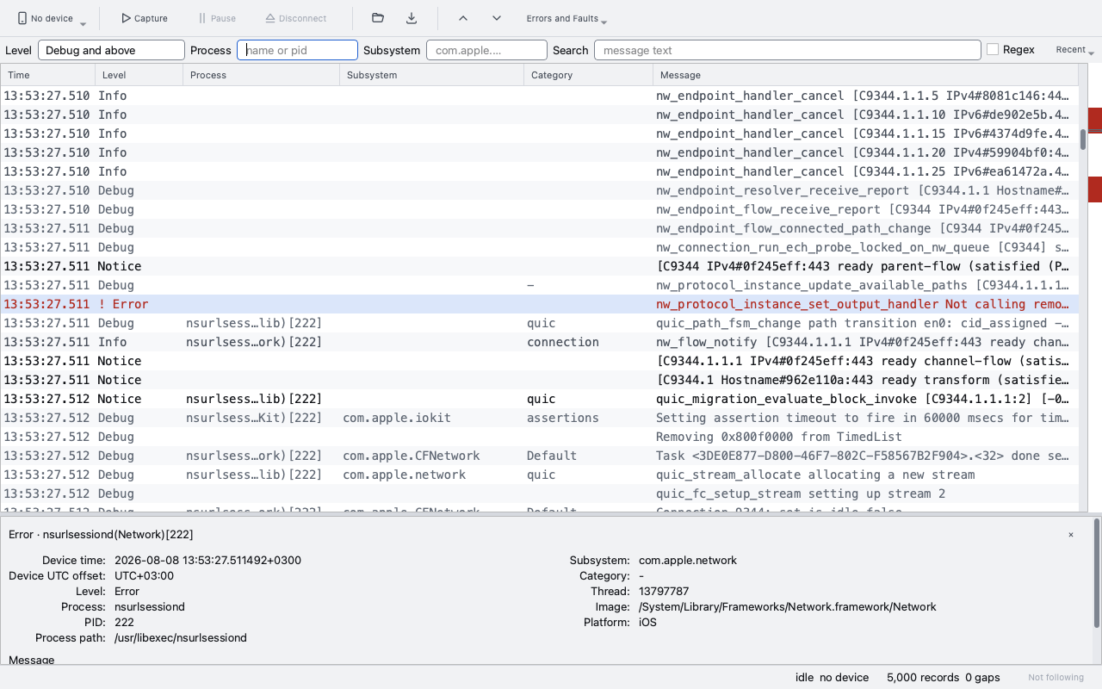The image size is (1102, 689).
Task: Close the detail pane with × button
Action: coord(1071,535)
